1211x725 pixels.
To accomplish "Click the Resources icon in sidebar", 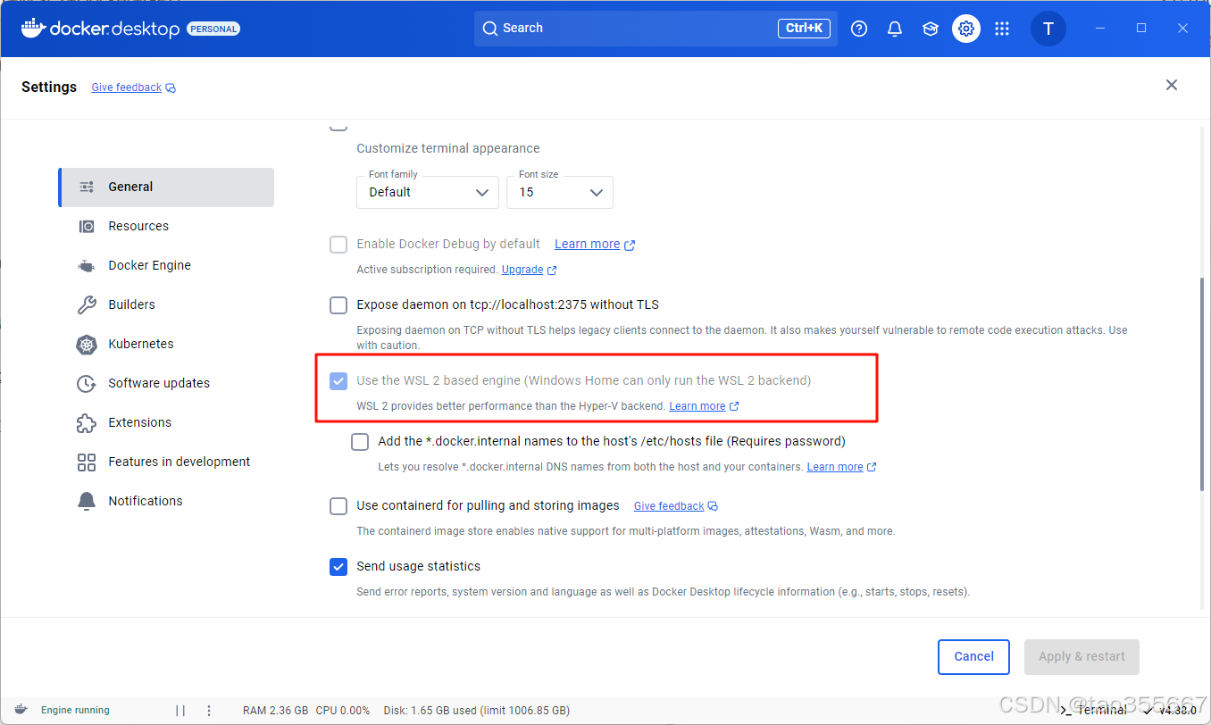I will point(87,226).
